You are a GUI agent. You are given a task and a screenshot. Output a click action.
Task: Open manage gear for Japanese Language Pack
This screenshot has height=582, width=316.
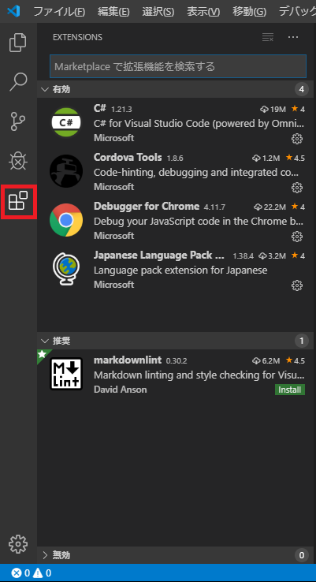[x=297, y=285]
